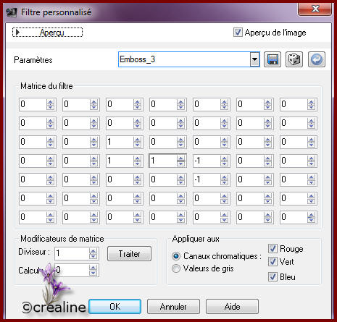Confirm with the OK button

115,307
